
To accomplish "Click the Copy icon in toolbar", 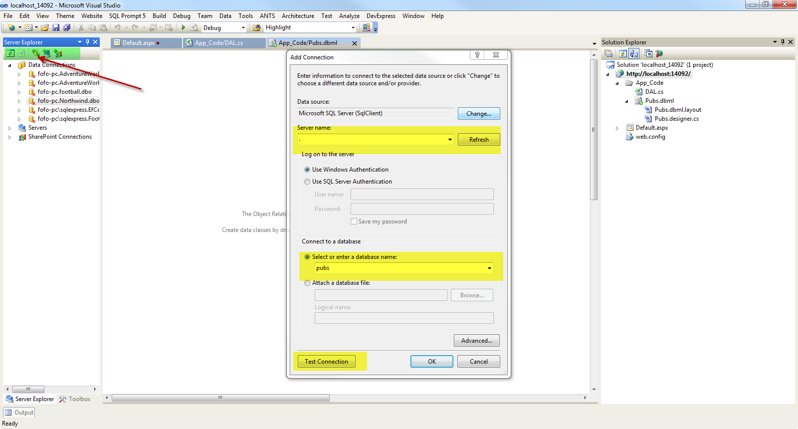I will pos(92,27).
